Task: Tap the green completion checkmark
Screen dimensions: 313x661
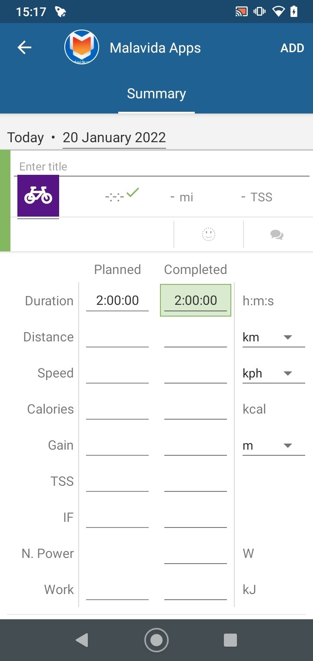Action: coord(133,192)
